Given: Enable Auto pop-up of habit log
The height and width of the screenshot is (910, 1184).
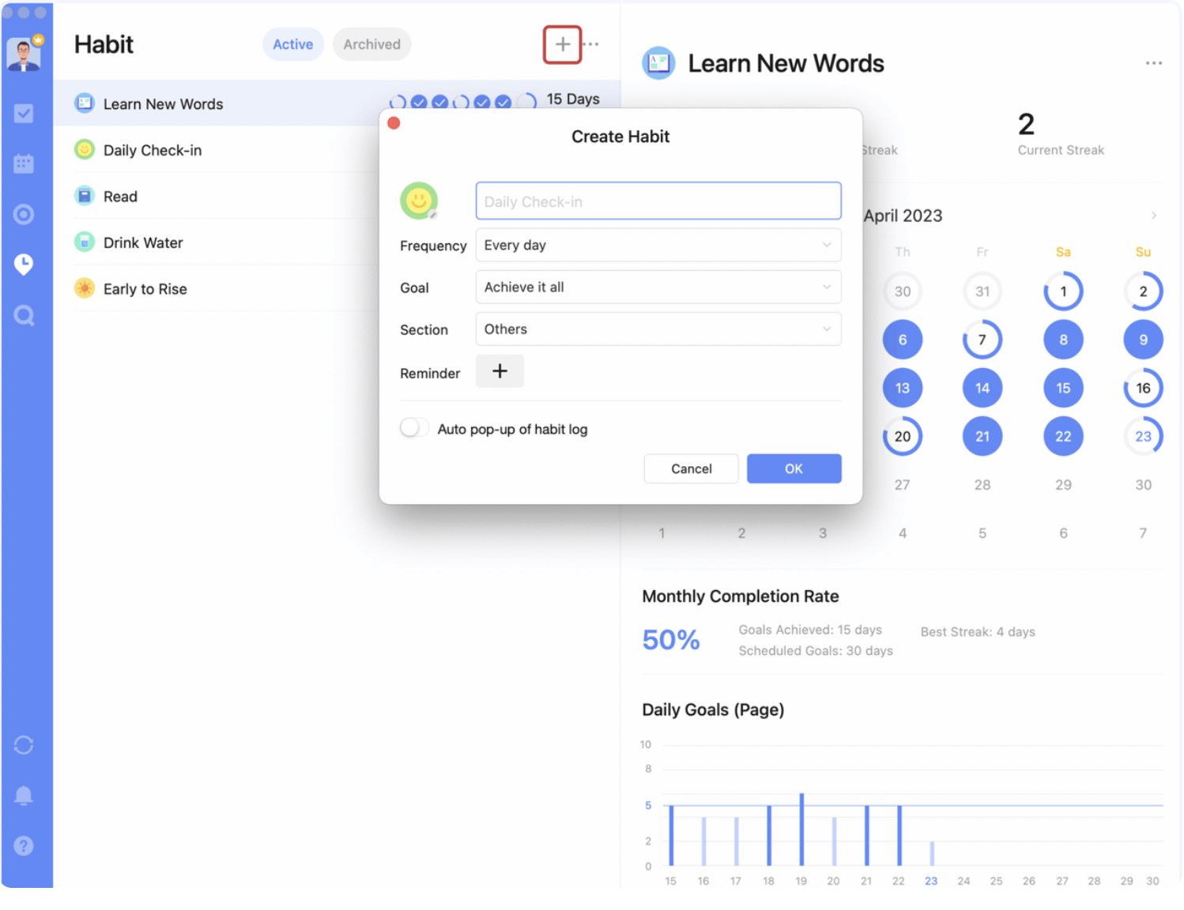Looking at the screenshot, I should pyautogui.click(x=413, y=427).
